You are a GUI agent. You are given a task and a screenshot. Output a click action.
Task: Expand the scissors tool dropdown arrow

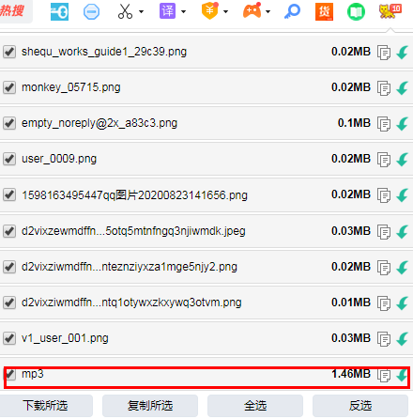coord(141,12)
